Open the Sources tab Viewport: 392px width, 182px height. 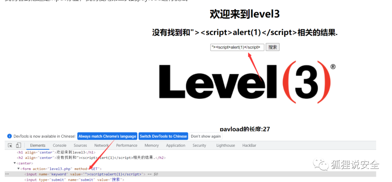[x=80, y=145]
